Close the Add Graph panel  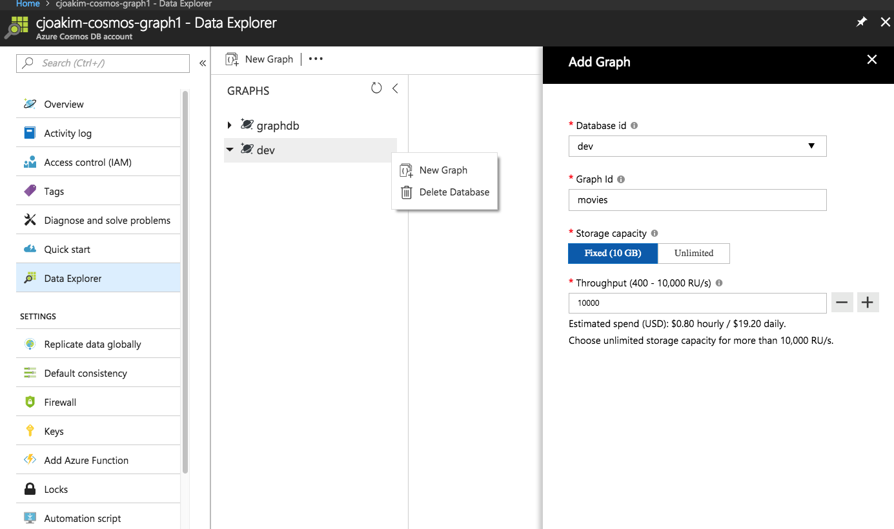pyautogui.click(x=872, y=60)
